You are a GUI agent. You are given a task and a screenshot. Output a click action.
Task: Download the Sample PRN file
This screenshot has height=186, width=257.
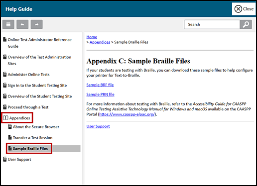100,94
